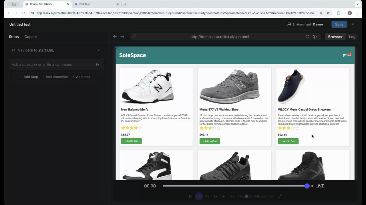366x205 pixels.
Task: Open the shopping Cart icon
Action: click(x=347, y=55)
